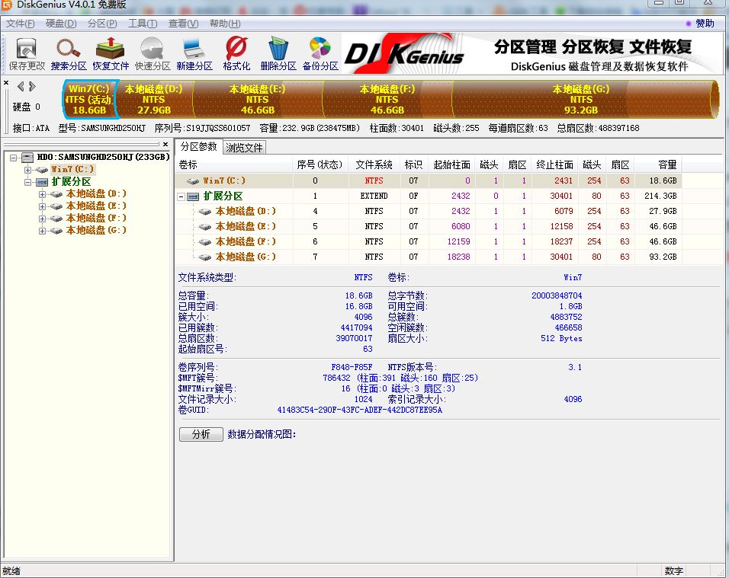Open the 搜索分区 search partition tool
This screenshot has height=578, width=729.
(x=69, y=53)
